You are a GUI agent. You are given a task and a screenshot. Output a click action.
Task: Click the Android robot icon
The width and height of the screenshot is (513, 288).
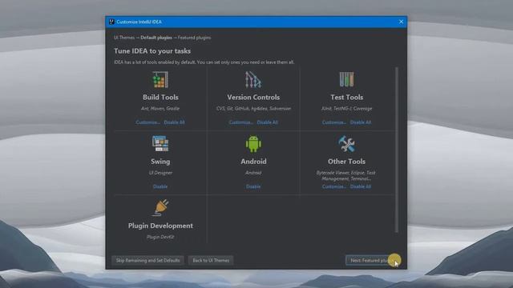(x=253, y=144)
